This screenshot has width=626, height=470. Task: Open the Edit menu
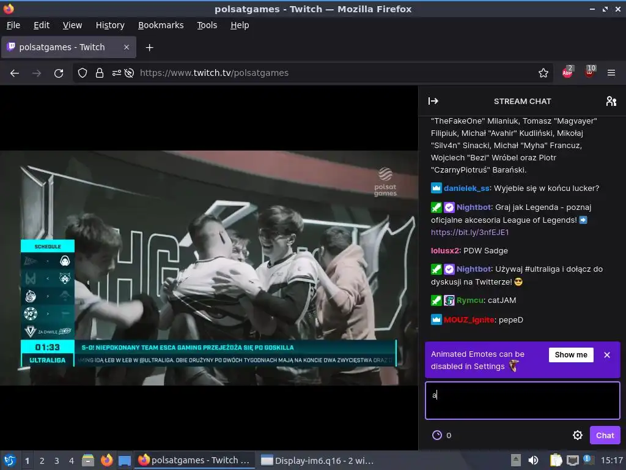tap(42, 25)
